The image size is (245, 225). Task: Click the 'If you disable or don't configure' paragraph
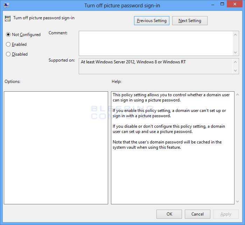pos(169,129)
